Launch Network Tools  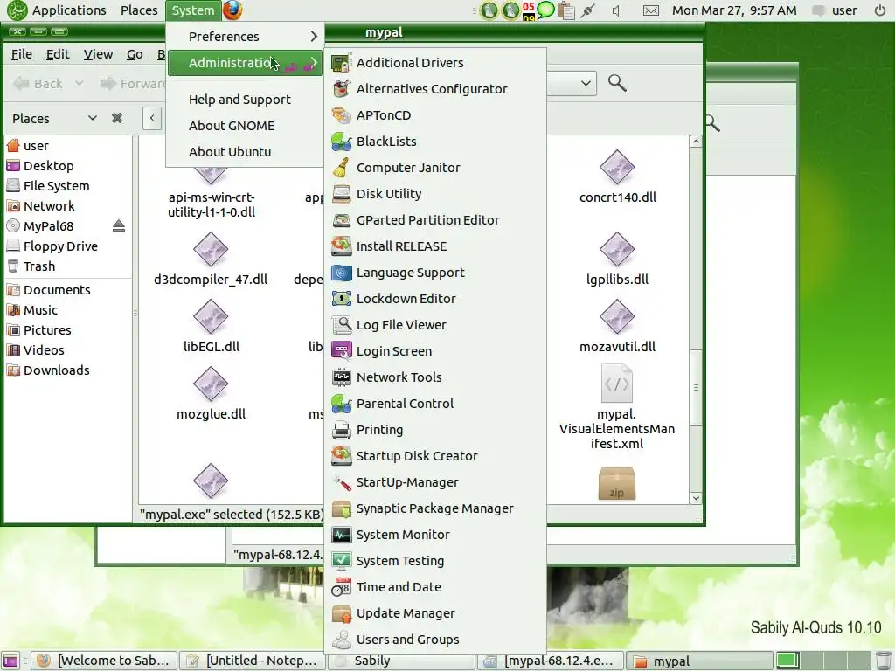click(435, 377)
